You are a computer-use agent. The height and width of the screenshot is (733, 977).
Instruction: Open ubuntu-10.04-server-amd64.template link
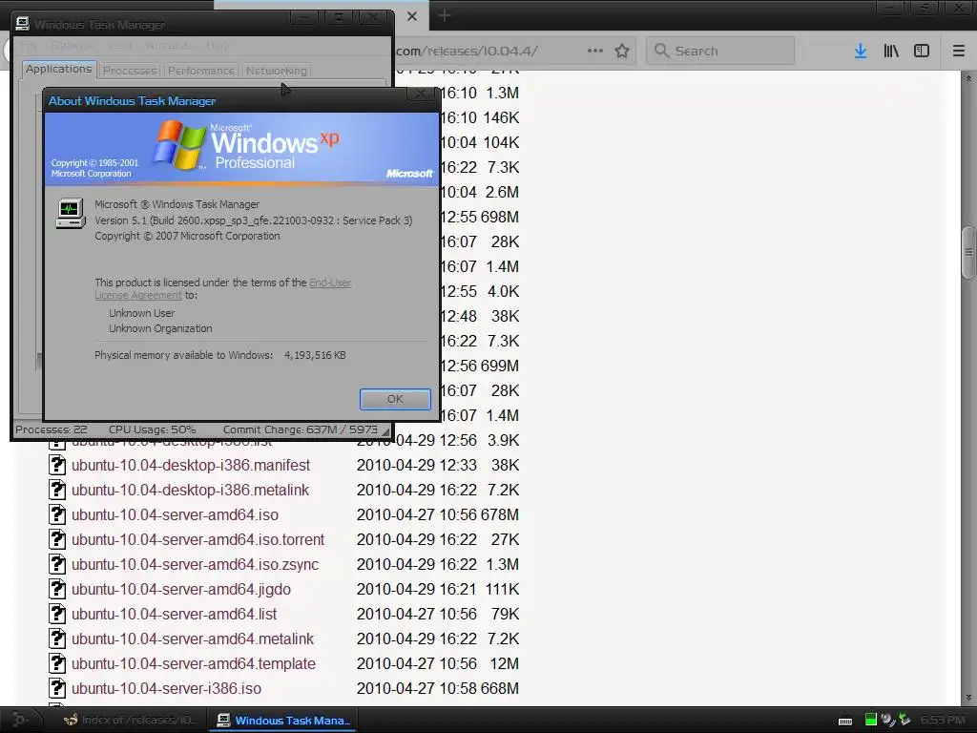[x=194, y=664]
